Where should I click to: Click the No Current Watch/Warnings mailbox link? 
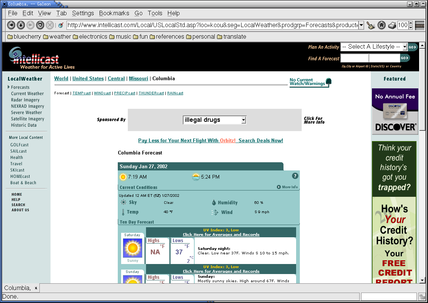310,82
